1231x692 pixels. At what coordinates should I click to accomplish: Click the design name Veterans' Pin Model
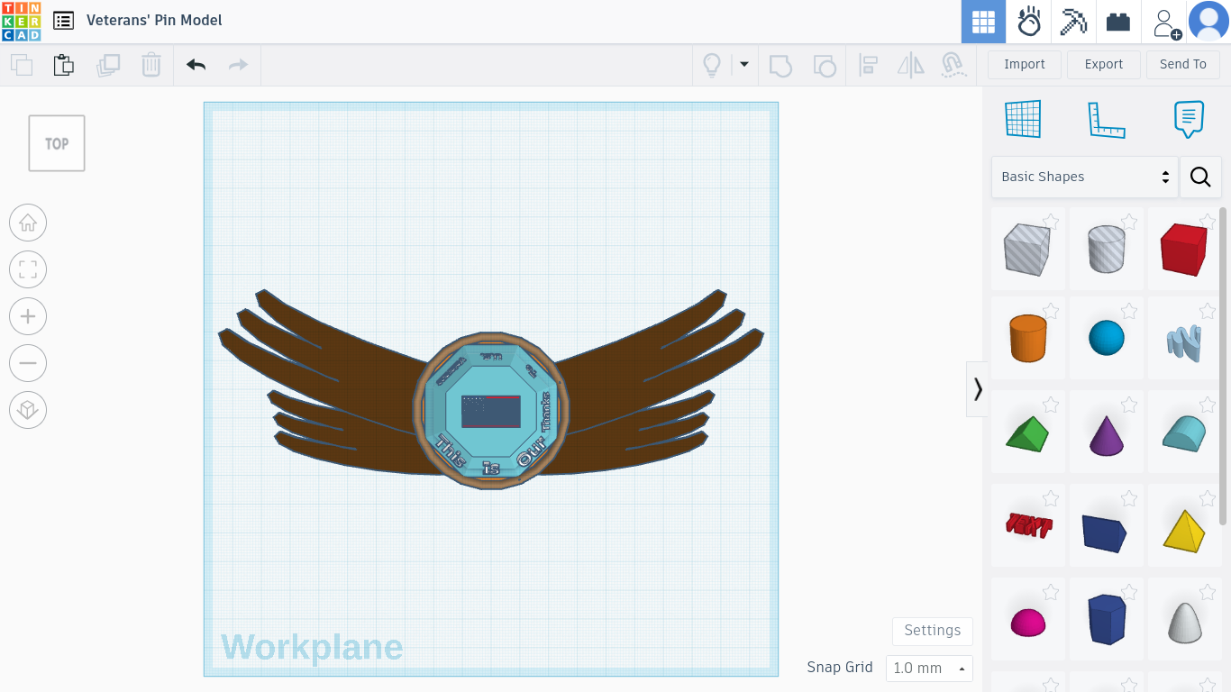(154, 20)
